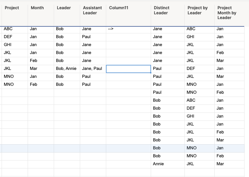Select DEF in the Project column
The height and width of the screenshot is (177, 249).
point(8,37)
